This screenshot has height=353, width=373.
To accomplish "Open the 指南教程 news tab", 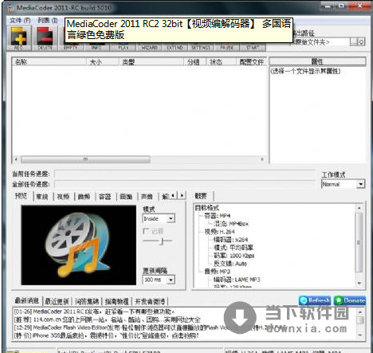I will coord(117,301).
